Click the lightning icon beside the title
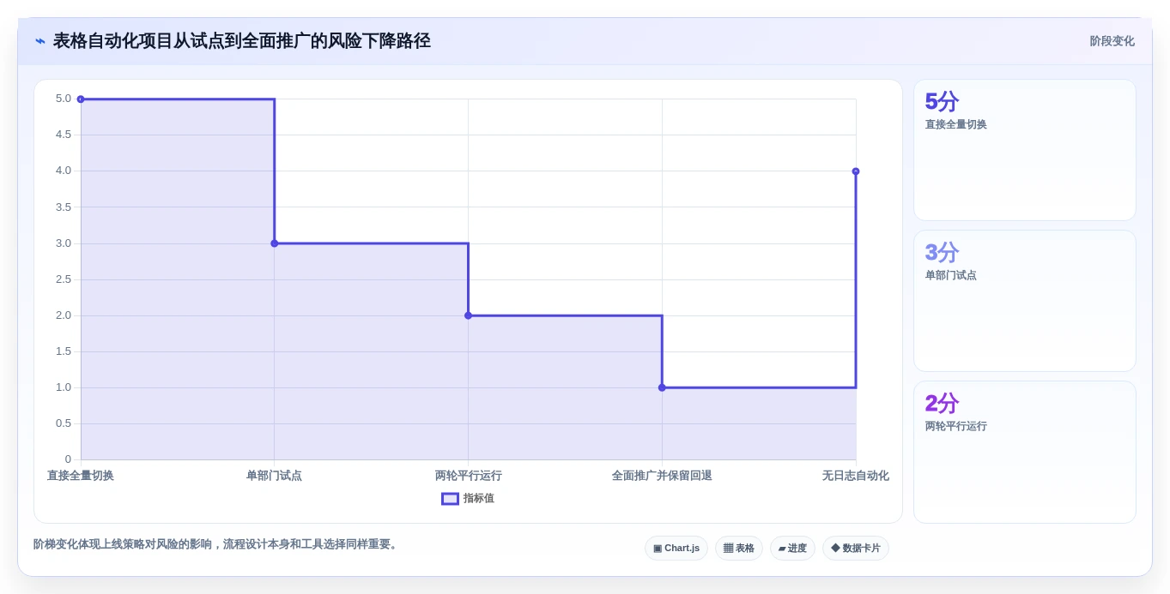 (40, 41)
